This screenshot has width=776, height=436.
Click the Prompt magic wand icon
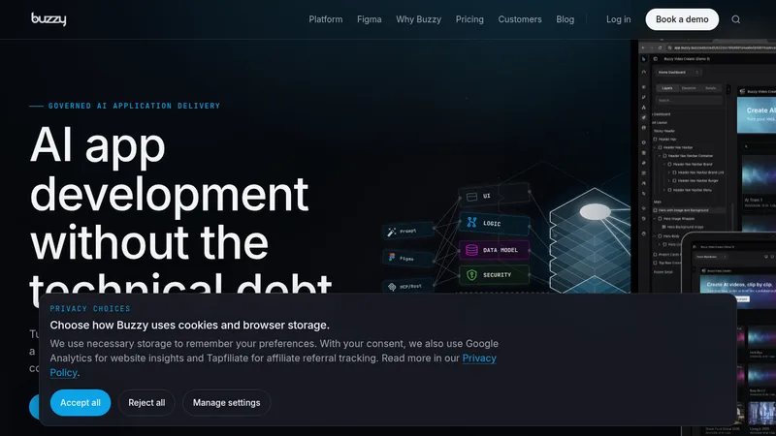click(392, 232)
